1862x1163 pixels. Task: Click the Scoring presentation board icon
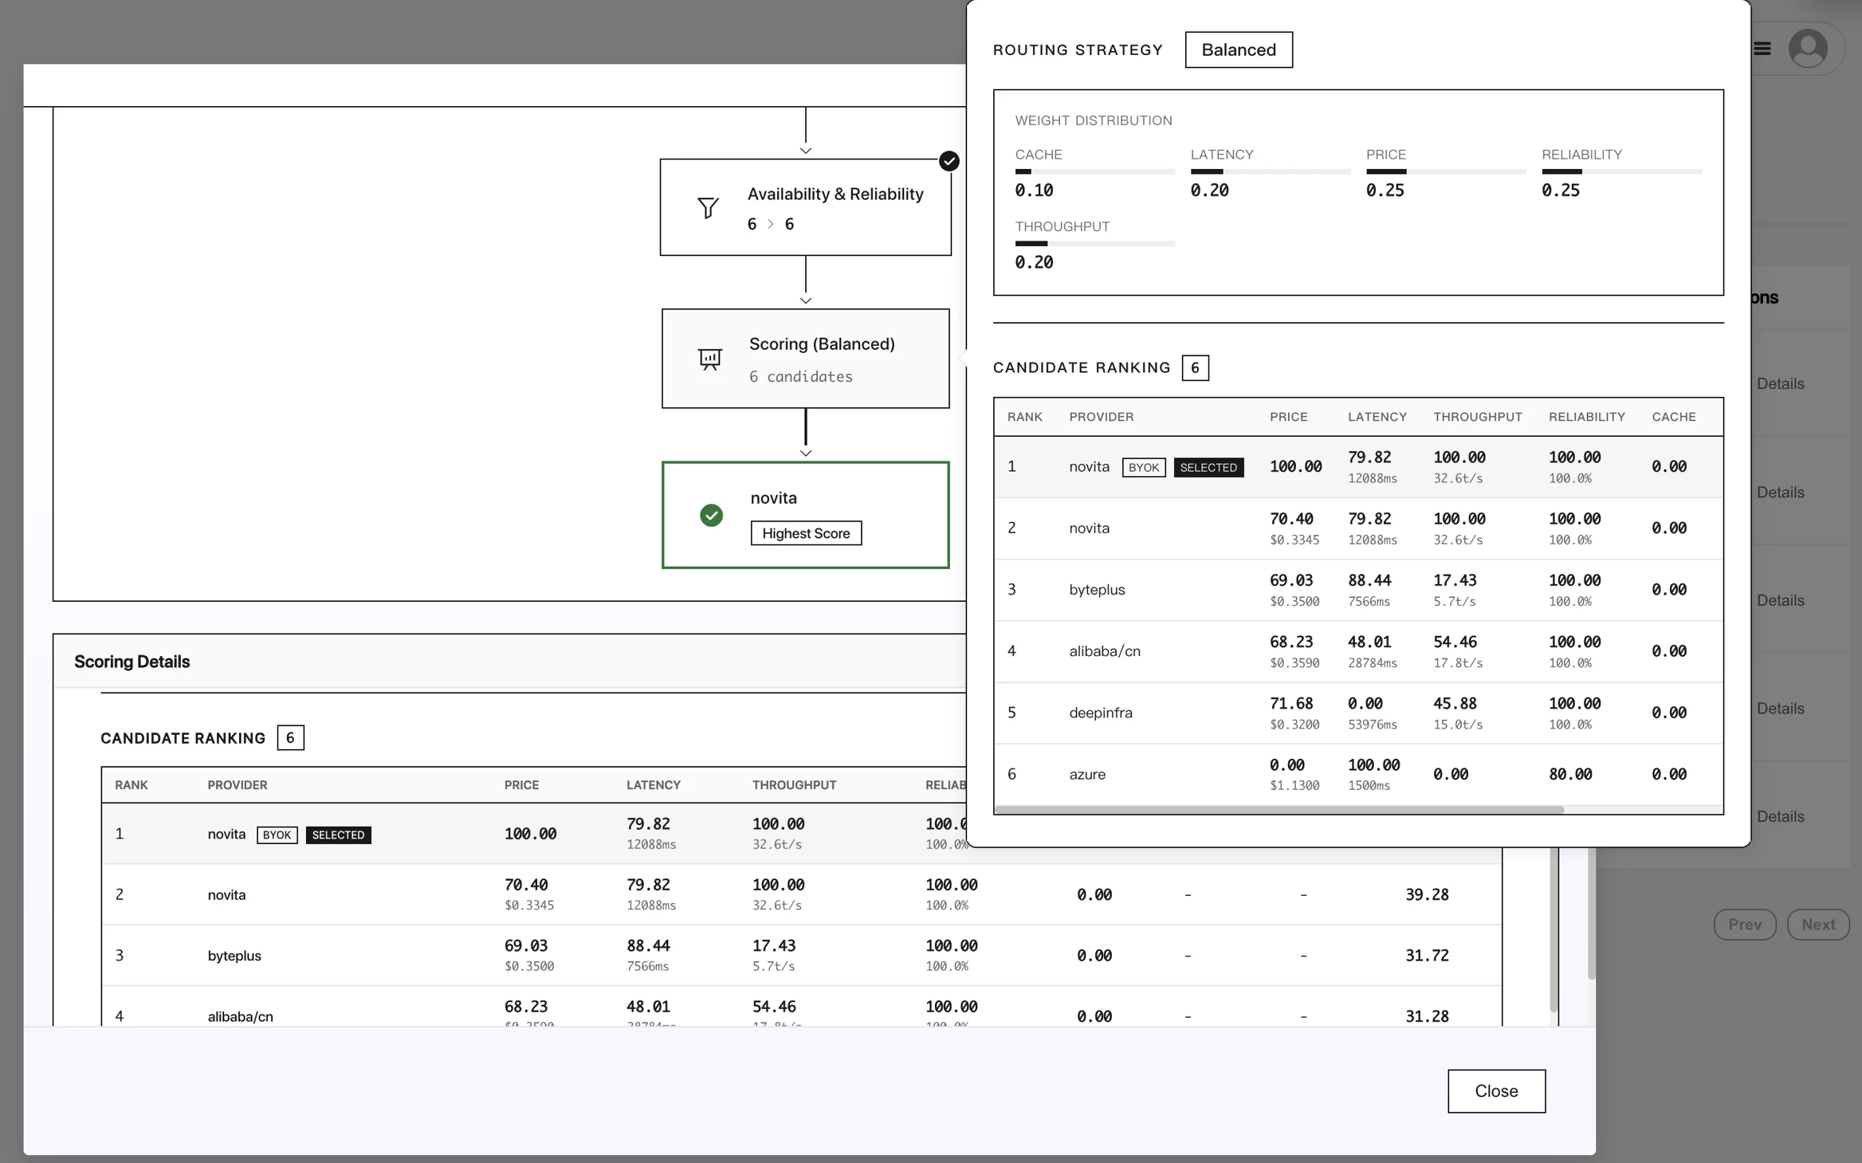tap(709, 359)
